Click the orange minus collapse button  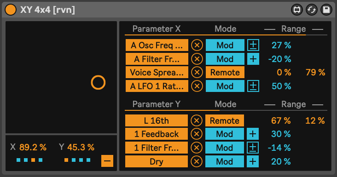pos(107,161)
